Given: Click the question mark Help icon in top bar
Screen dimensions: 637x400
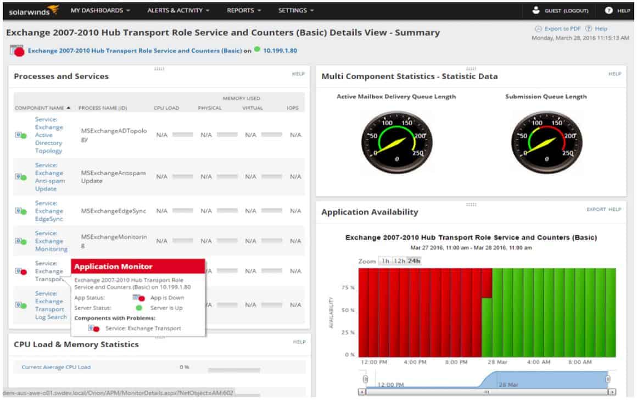Looking at the screenshot, I should click(608, 10).
